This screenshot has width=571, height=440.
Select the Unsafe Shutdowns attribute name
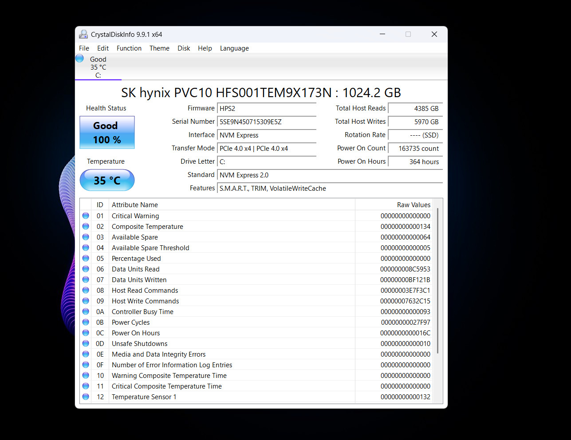coord(140,344)
